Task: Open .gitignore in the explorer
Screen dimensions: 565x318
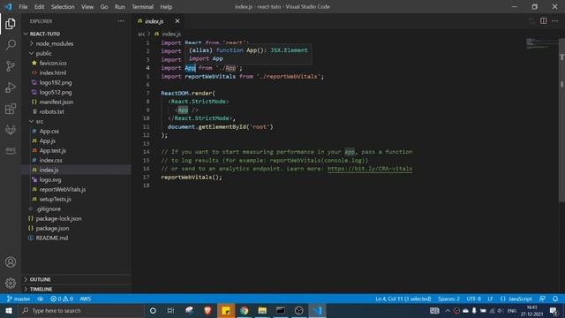Action: [x=49, y=208]
